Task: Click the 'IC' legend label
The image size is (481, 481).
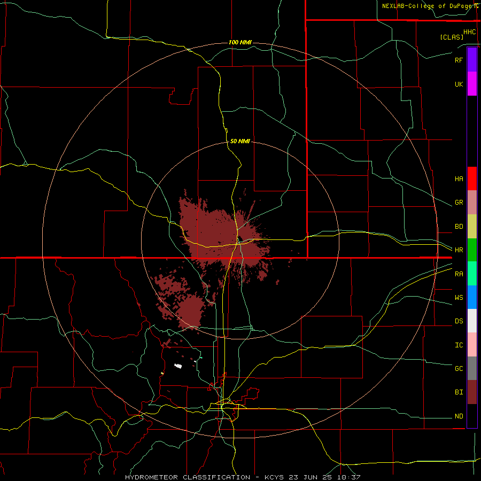Action: tap(459, 345)
